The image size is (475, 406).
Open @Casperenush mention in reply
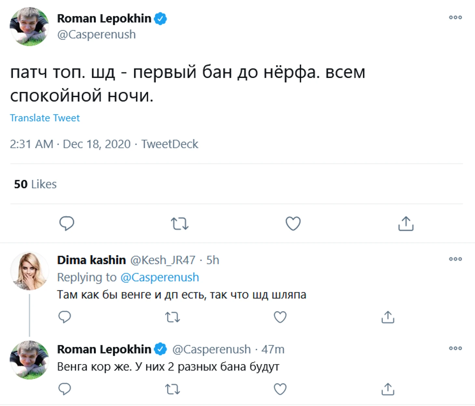[159, 277]
